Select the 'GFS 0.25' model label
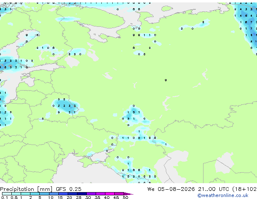Screen dimensions: 257x199 [x=69, y=189]
